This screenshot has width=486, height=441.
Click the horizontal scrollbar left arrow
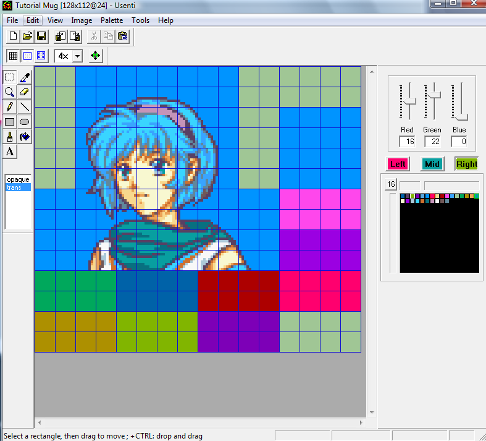click(x=40, y=422)
